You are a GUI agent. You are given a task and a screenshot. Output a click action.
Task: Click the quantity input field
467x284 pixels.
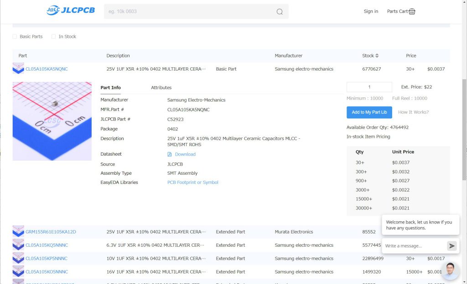[369, 87]
